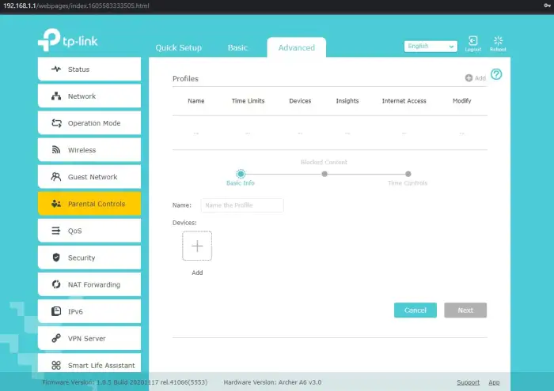The width and height of the screenshot is (554, 391).
Task: Open NAT Forwarding section
Action: (89, 284)
